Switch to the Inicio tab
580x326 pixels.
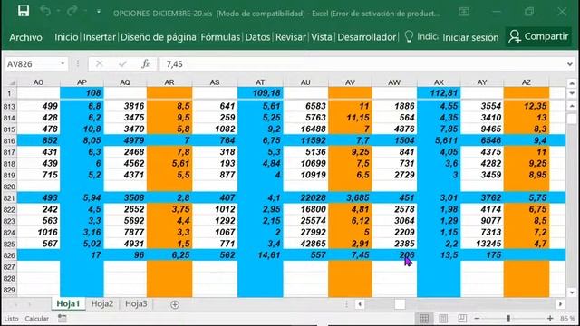pyautogui.click(x=66, y=37)
